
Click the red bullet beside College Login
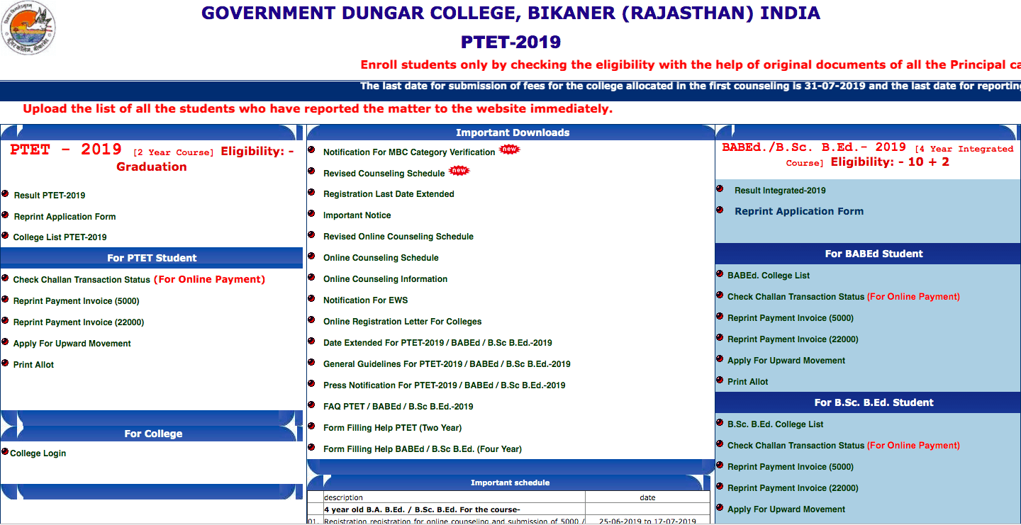(5, 452)
